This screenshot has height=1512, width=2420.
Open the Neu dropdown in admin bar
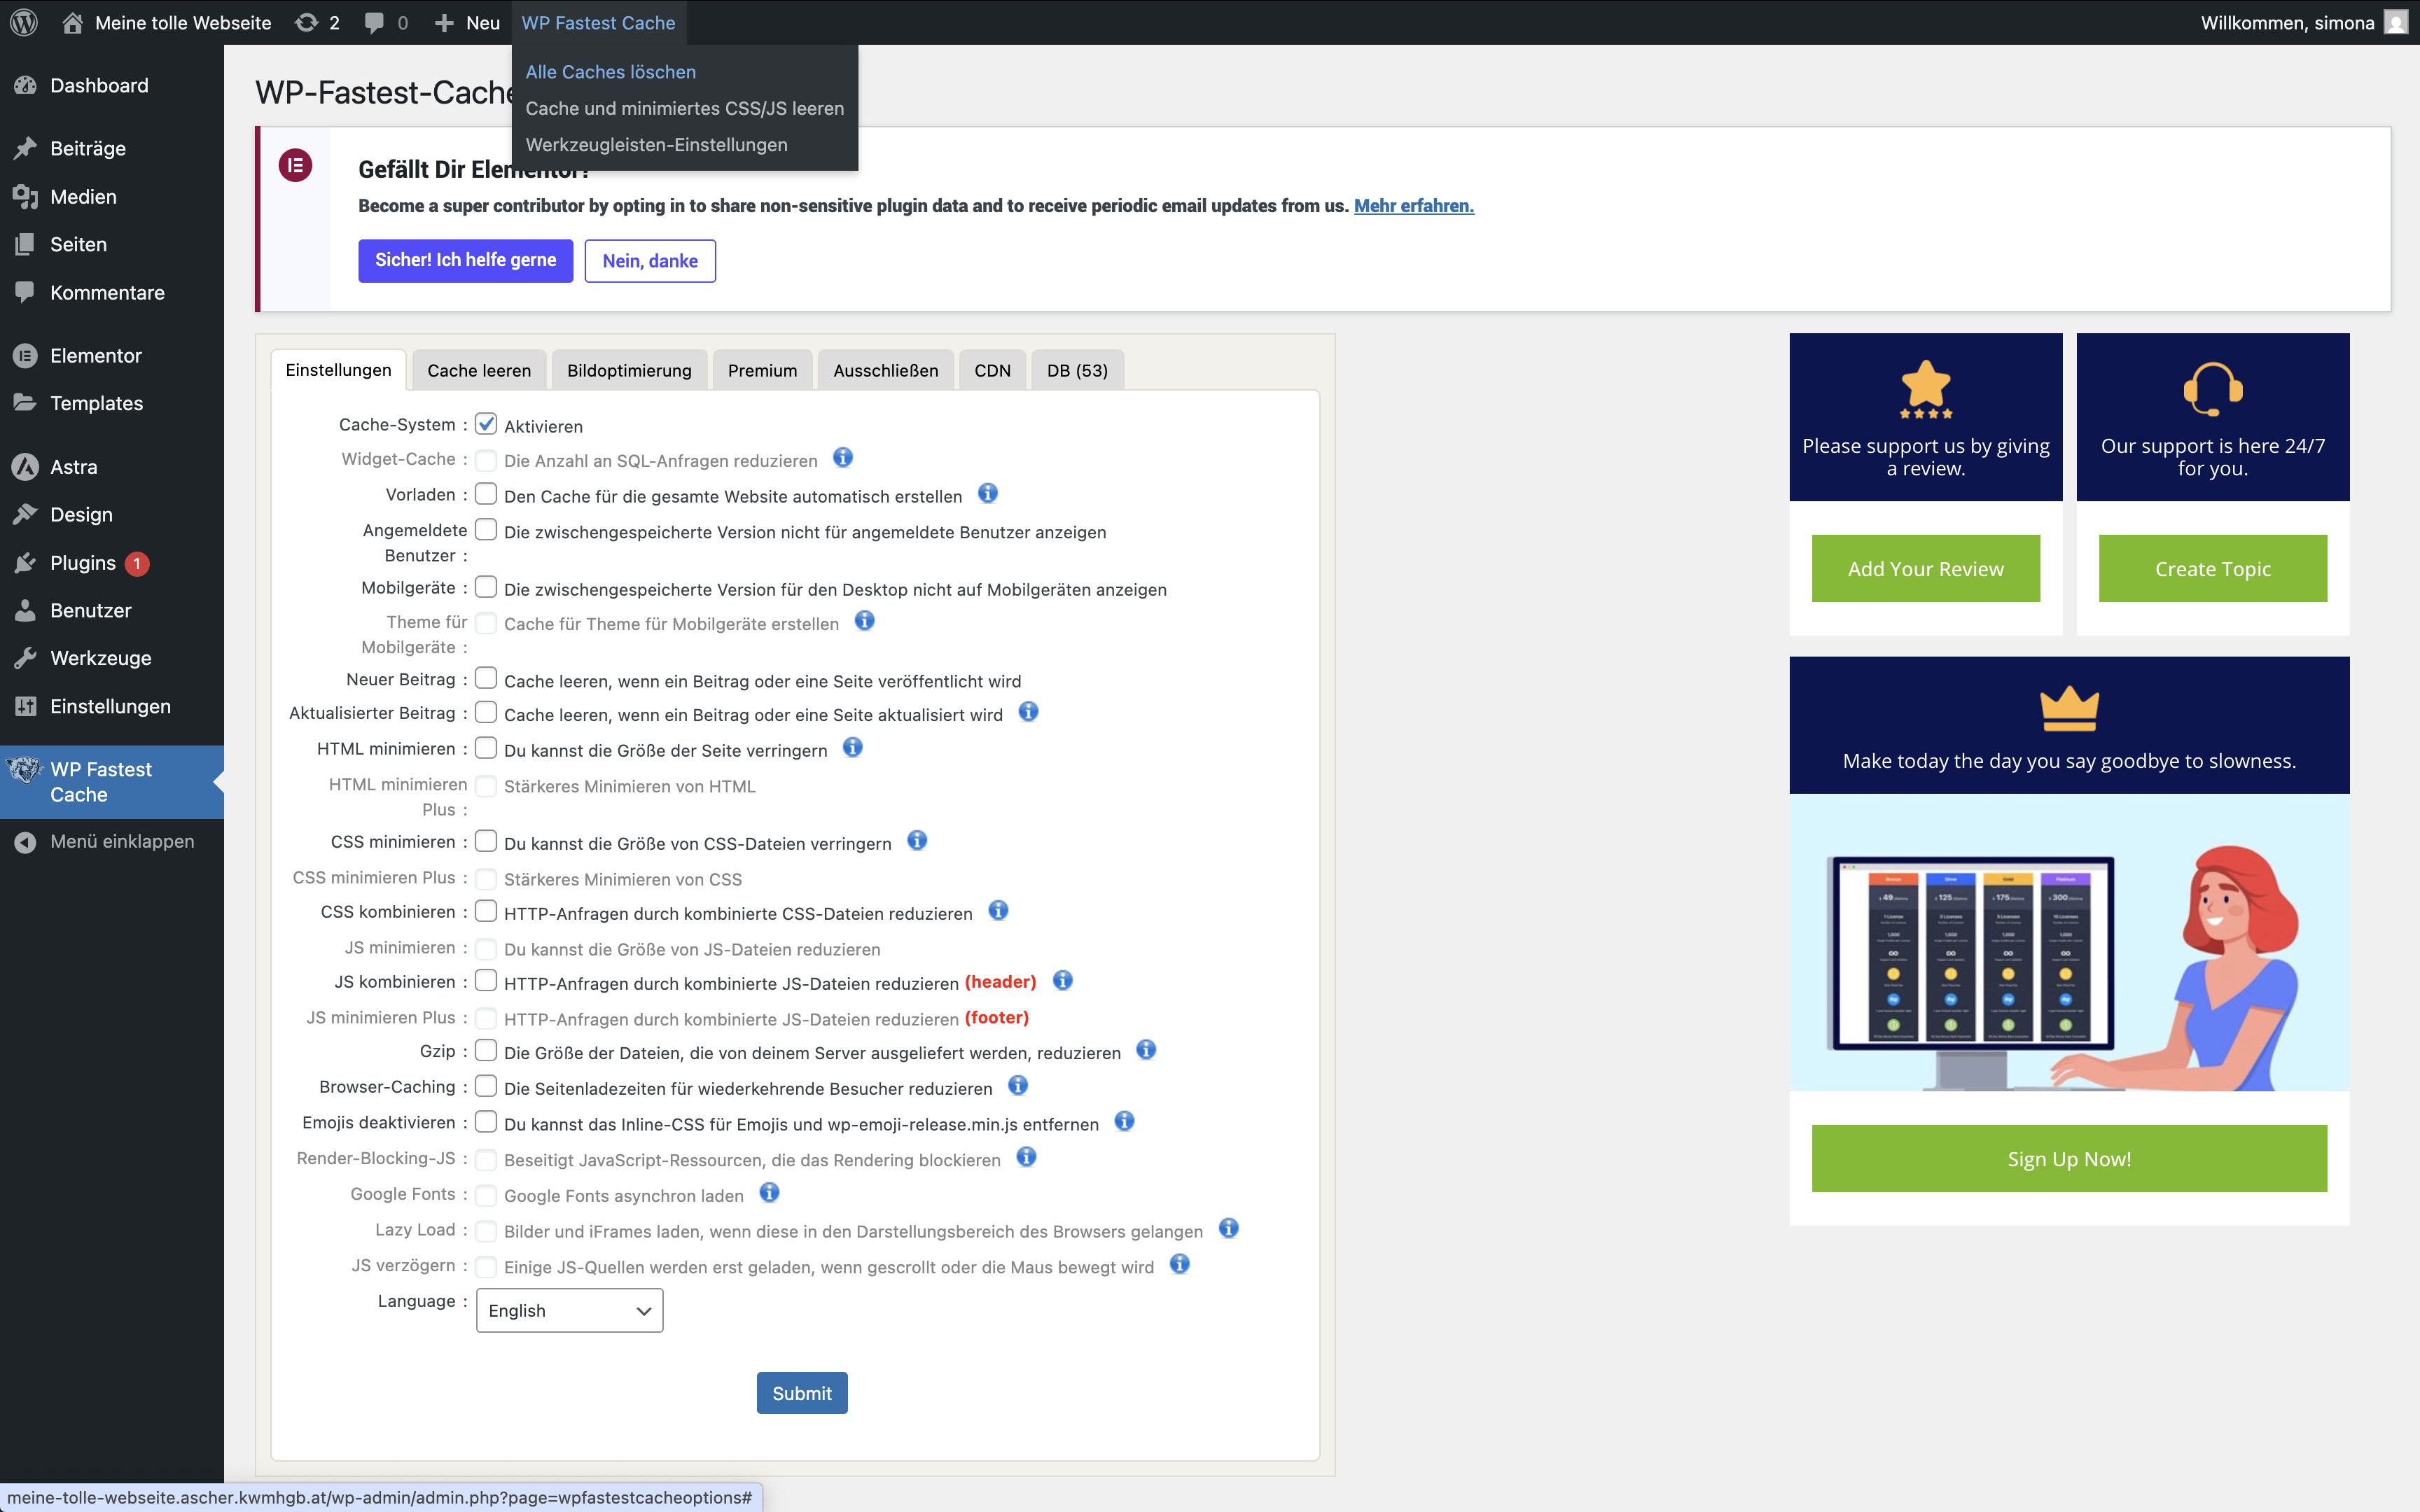pyautogui.click(x=468, y=22)
